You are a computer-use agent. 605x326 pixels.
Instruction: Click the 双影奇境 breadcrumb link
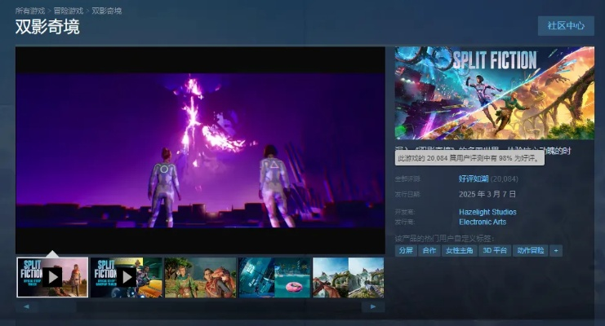point(106,11)
